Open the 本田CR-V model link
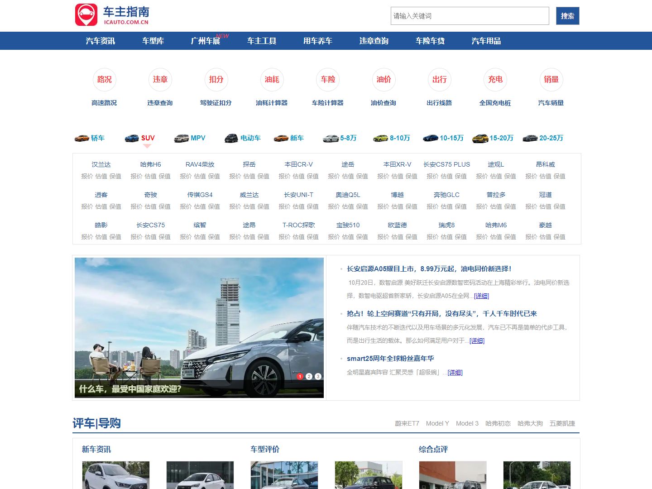Viewport: 652px width, 489px height. coord(298,164)
